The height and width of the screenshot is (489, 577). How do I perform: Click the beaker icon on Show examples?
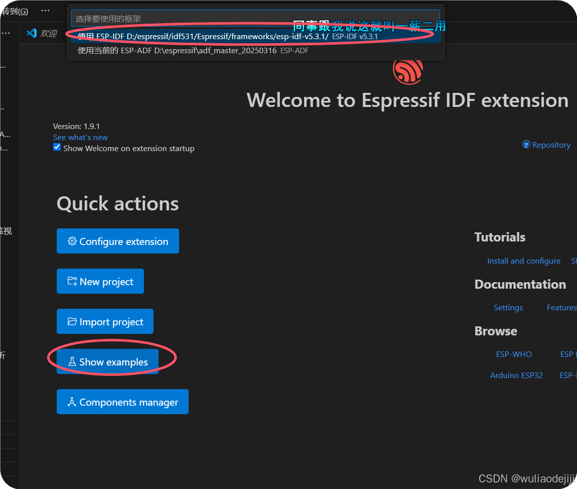point(72,361)
